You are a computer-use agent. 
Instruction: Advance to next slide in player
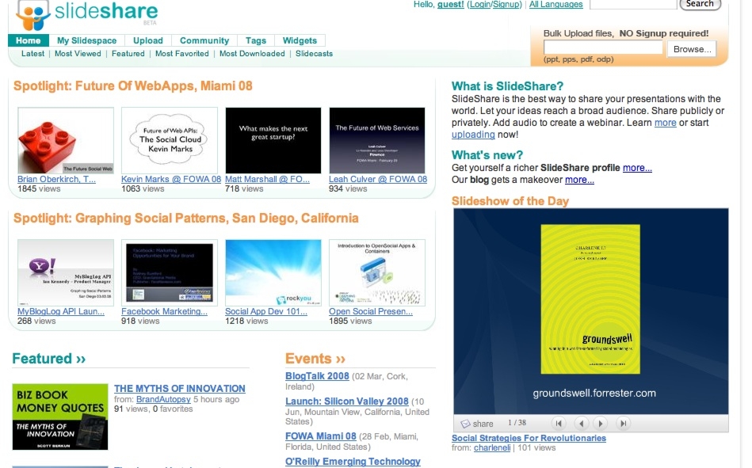tap(600, 424)
